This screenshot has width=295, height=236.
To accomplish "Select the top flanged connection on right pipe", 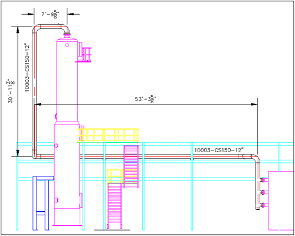I will (263, 180).
